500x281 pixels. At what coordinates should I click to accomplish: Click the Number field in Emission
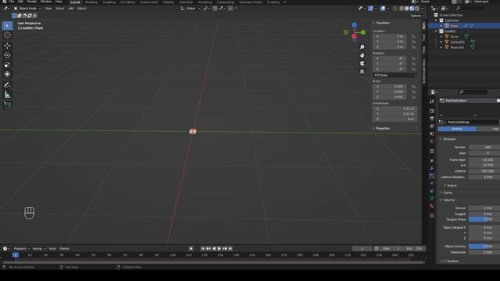coord(484,148)
